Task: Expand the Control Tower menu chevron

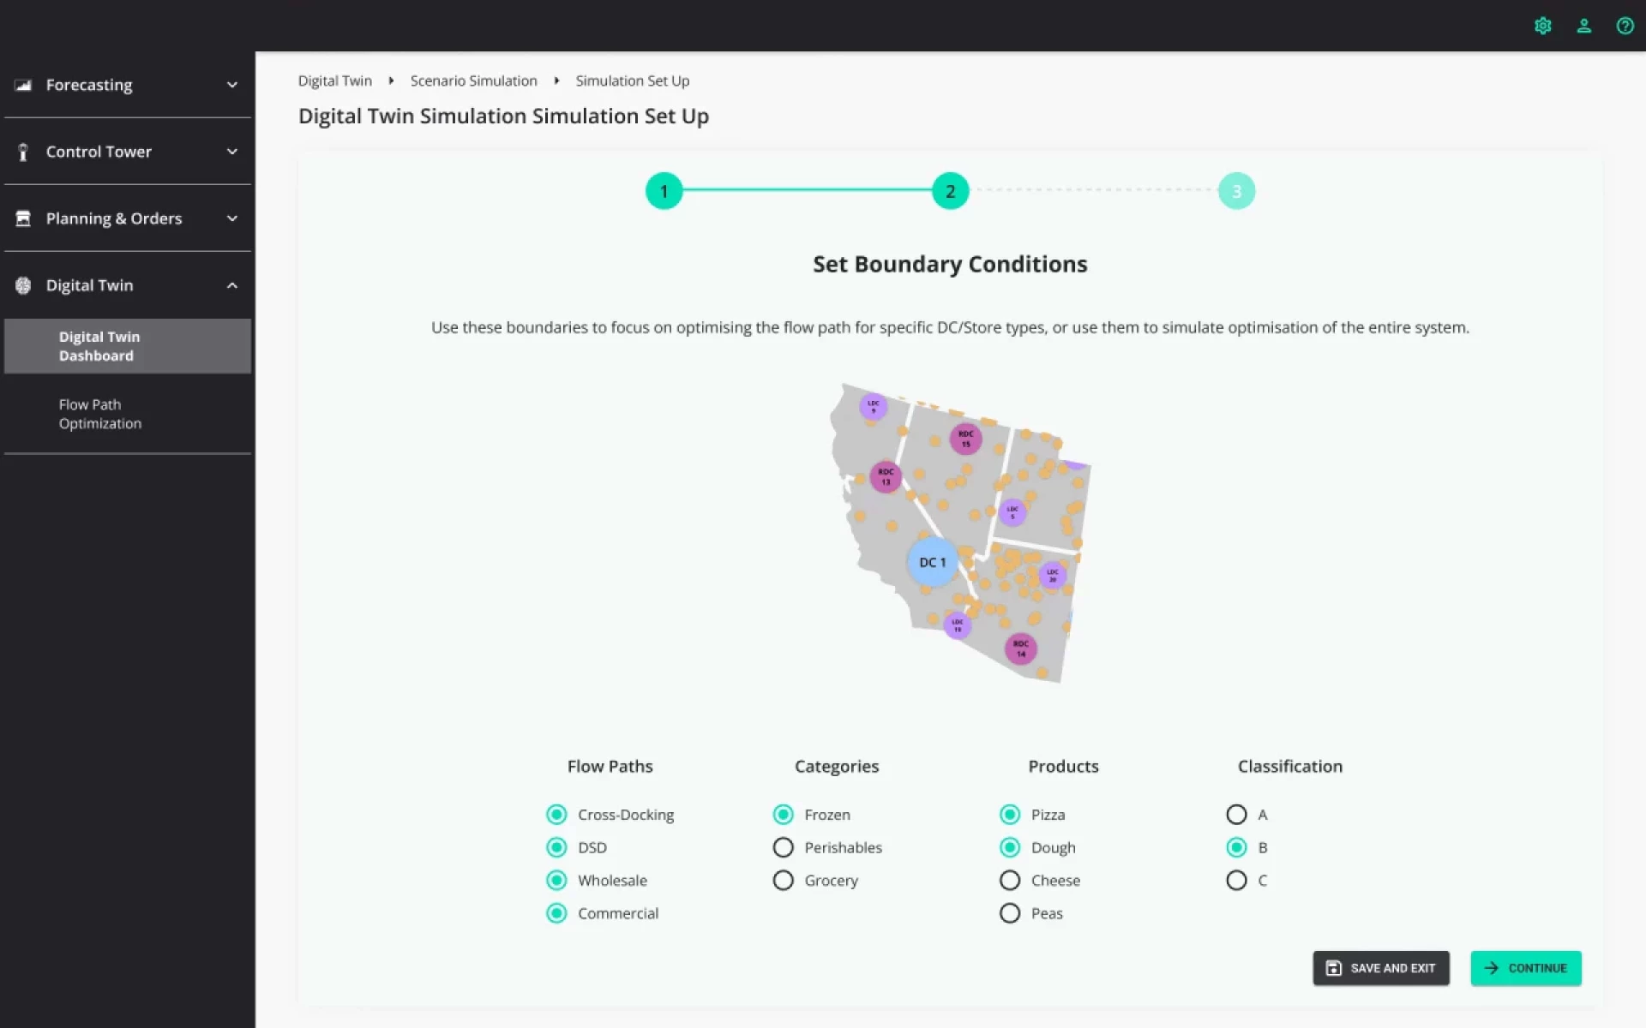Action: point(231,152)
